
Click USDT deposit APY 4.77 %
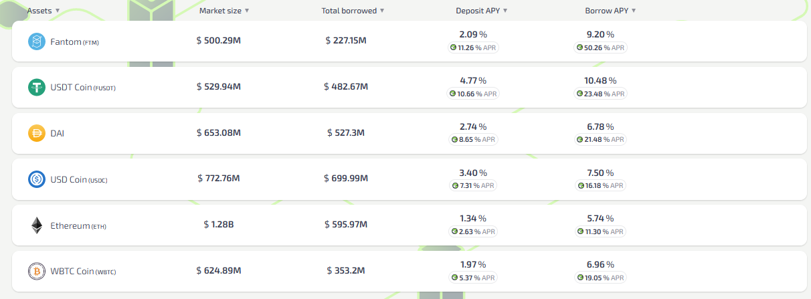tap(473, 80)
